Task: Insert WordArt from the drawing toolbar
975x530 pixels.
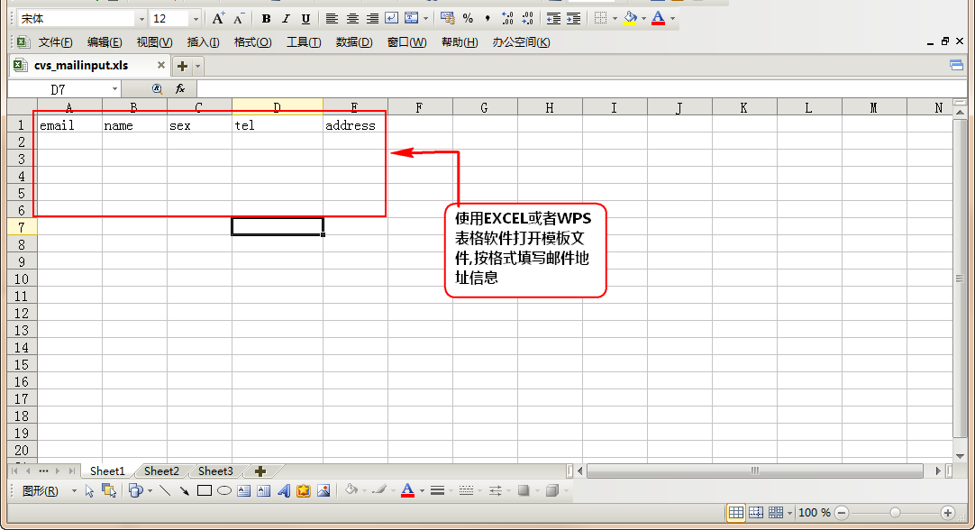Action: pos(284,491)
